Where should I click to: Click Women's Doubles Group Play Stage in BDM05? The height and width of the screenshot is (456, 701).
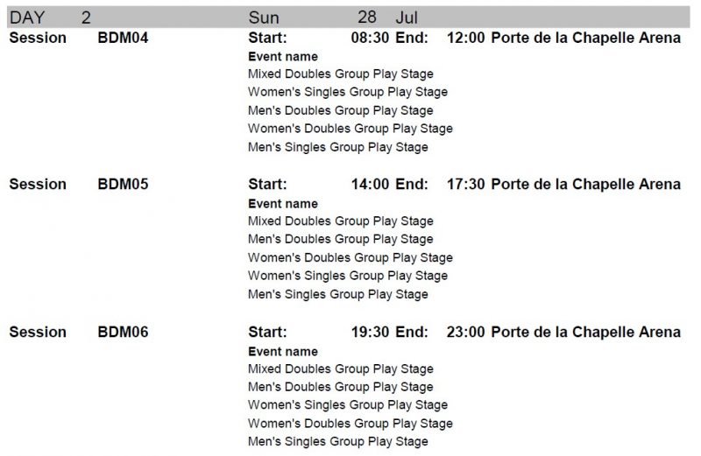pos(350,257)
